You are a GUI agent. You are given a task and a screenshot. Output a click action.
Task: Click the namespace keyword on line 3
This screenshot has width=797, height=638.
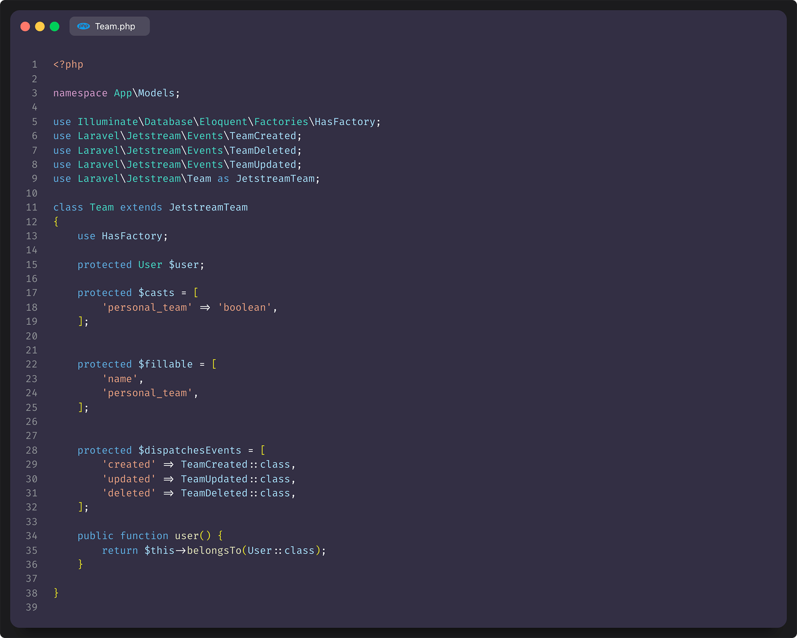point(80,93)
